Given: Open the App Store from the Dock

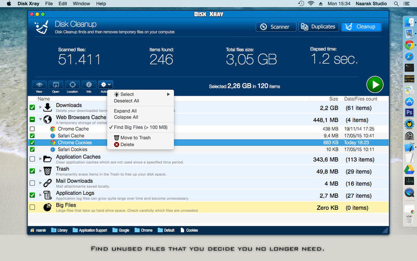Looking at the screenshot, I should coord(409,101).
